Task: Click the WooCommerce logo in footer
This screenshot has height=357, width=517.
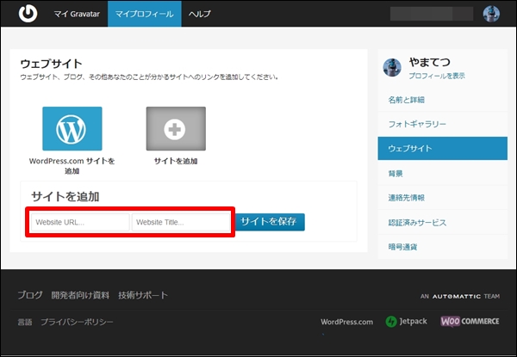Action: click(470, 321)
